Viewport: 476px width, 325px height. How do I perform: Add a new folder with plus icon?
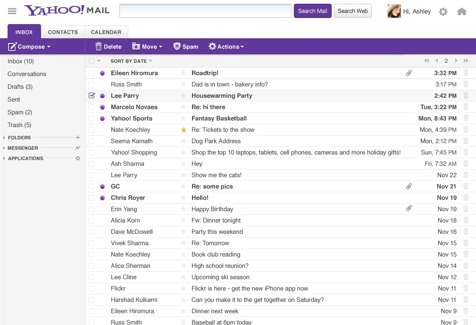78,137
